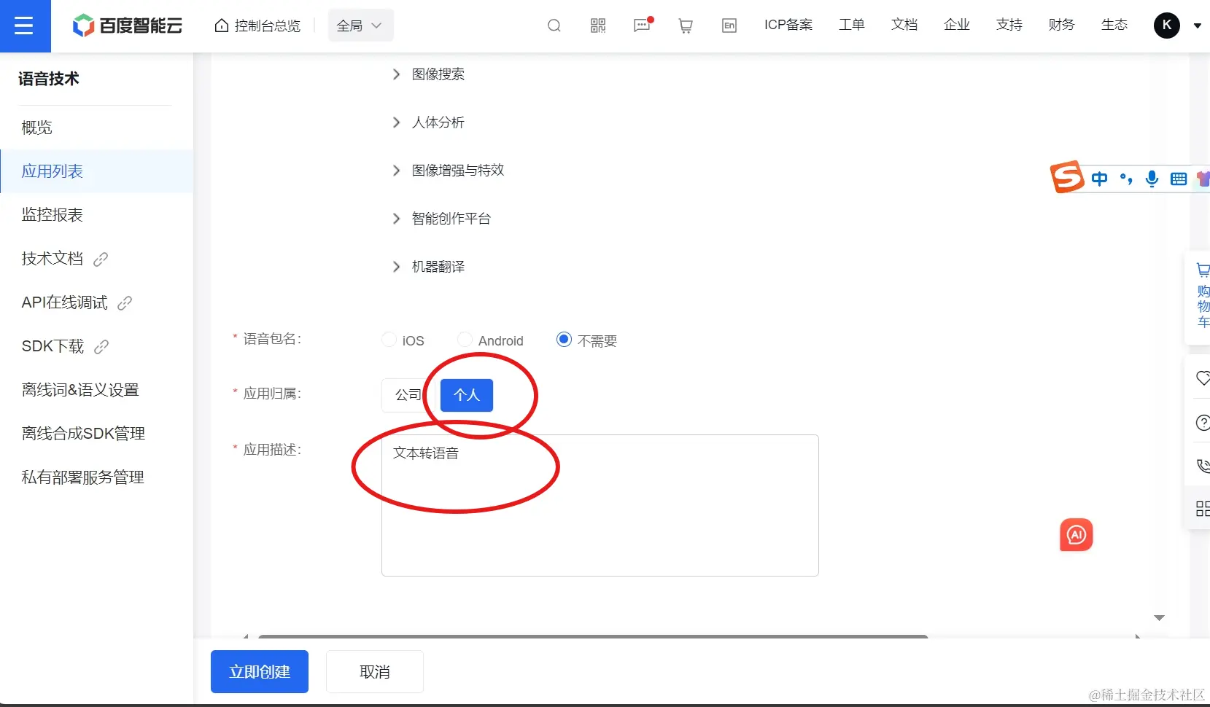Go to 控制台总览

[x=257, y=26]
